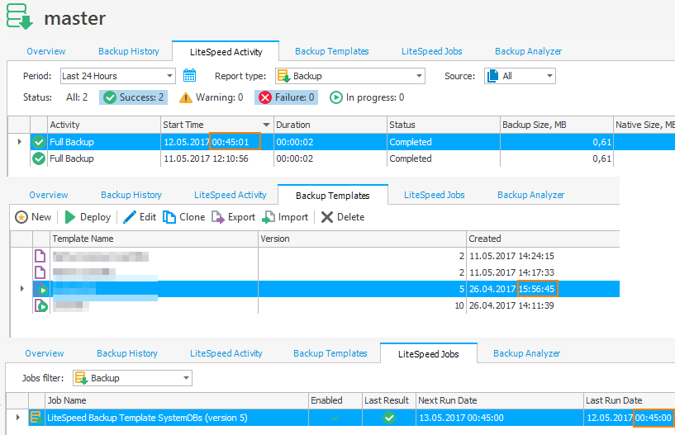Click the Export button label
This screenshot has width=675, height=435.
click(x=241, y=217)
